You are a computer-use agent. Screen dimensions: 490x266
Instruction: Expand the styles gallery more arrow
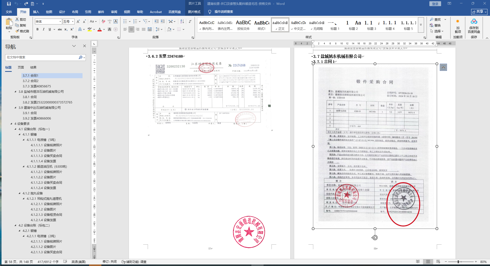[421, 25]
